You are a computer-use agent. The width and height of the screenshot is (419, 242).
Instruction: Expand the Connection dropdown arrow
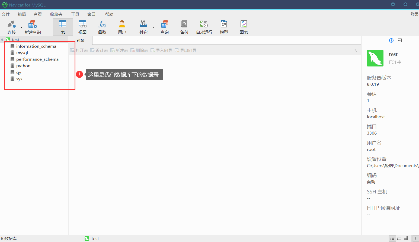(x=22, y=27)
